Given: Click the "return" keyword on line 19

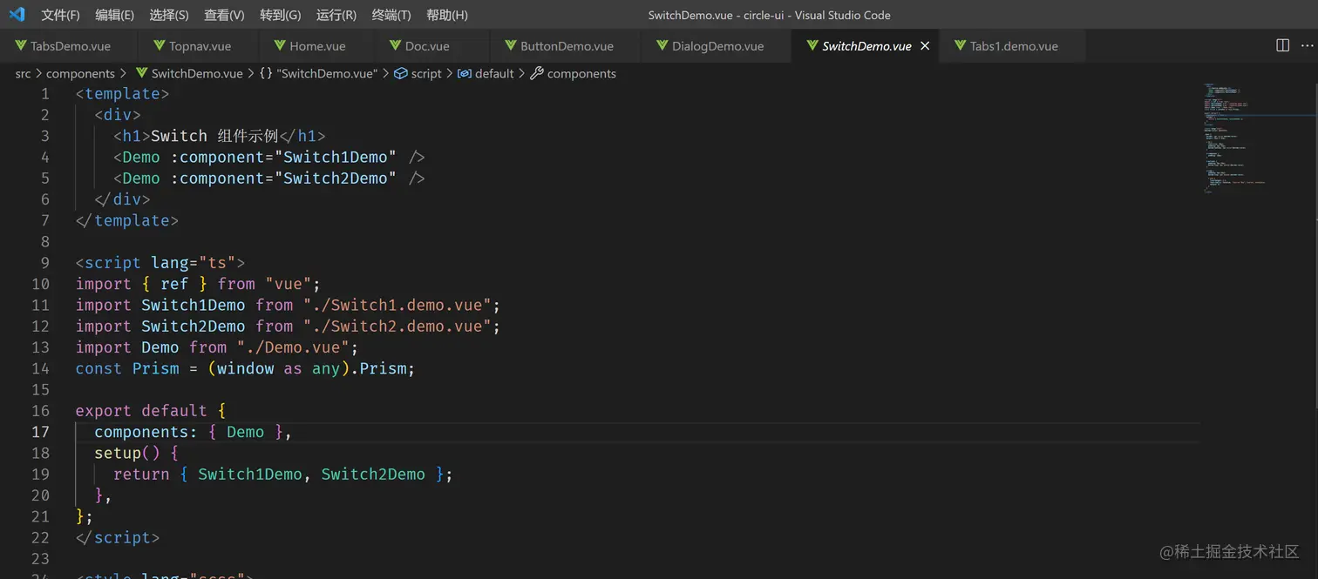Looking at the screenshot, I should click(141, 475).
